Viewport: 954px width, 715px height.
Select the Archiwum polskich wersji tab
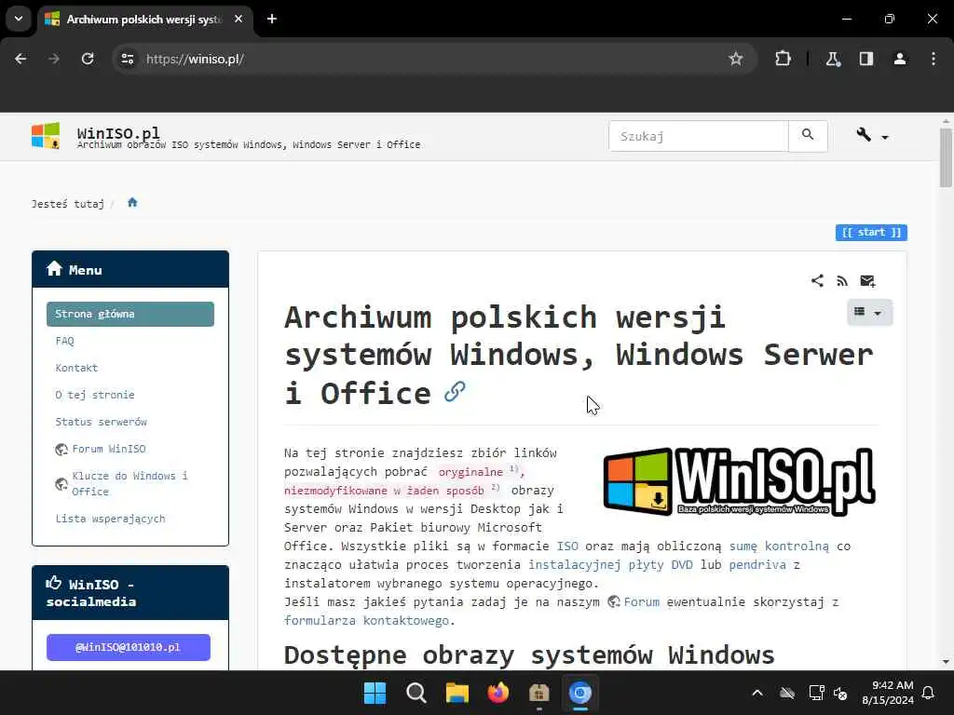pos(143,20)
